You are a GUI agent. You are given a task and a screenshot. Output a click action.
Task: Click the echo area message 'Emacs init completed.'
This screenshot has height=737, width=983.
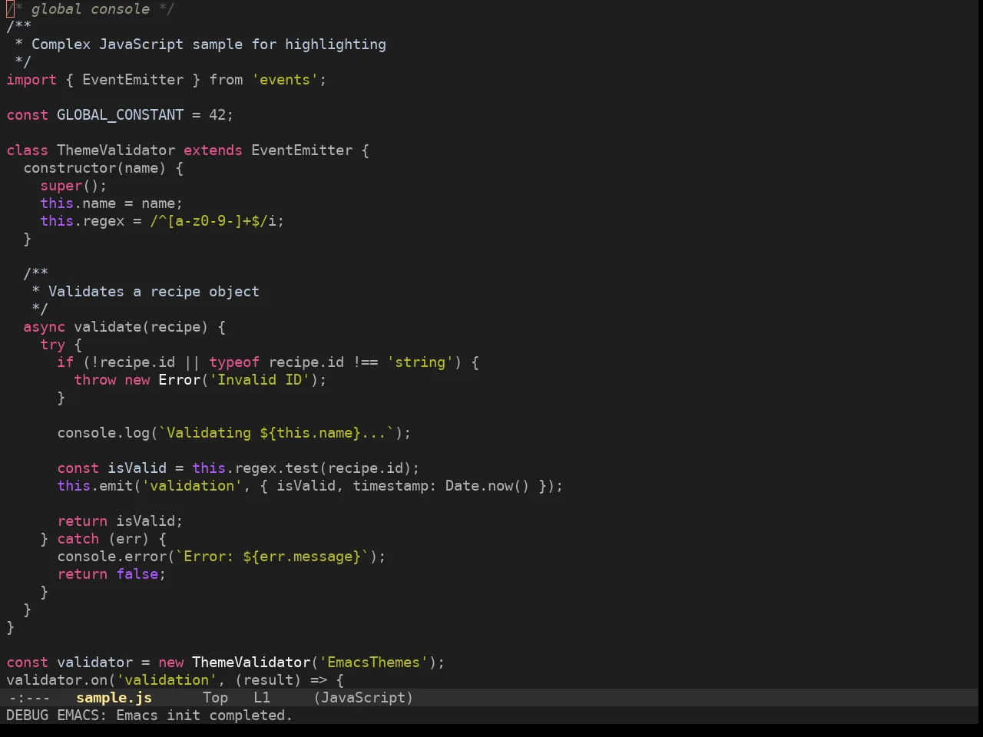click(x=204, y=716)
